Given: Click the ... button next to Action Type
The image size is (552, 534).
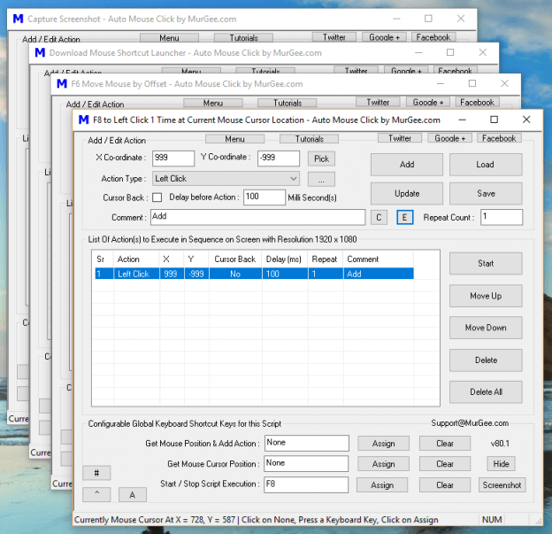Looking at the screenshot, I should point(321,179).
